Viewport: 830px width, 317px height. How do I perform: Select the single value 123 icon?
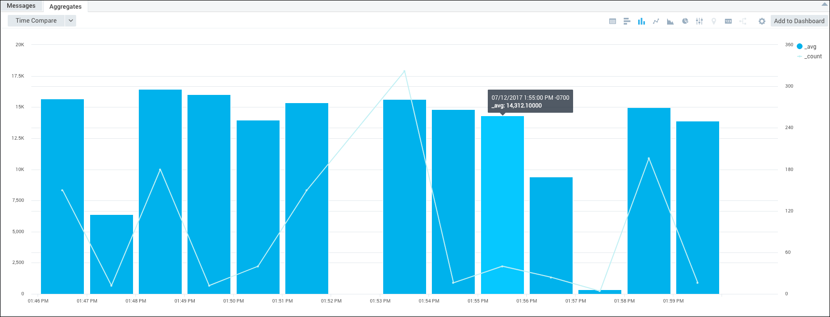coord(728,21)
